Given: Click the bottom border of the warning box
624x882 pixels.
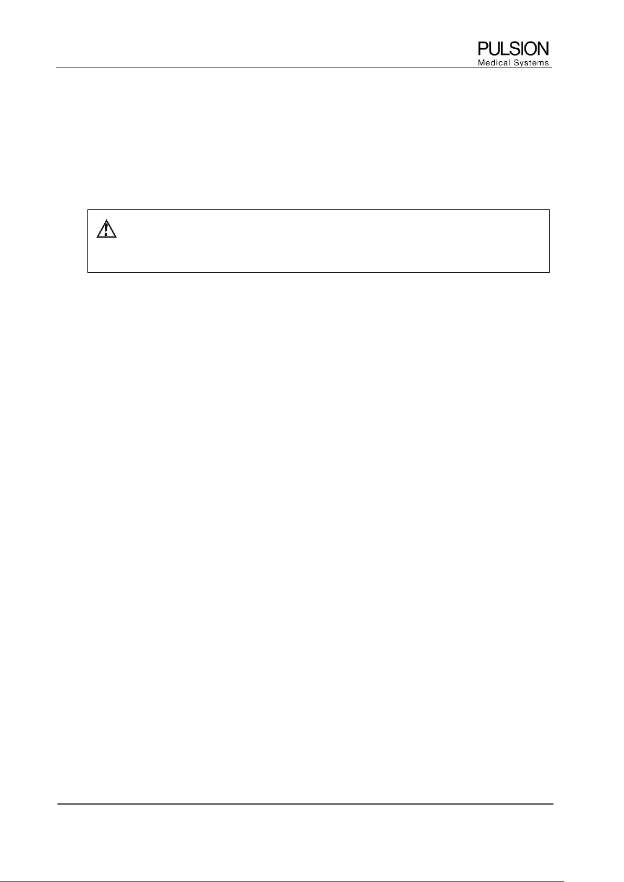Looking at the screenshot, I should (x=318, y=272).
